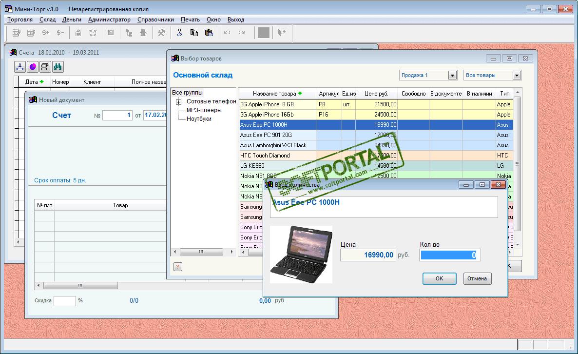
Task: Click the list scroll icon in Счета window
Action: [45, 67]
